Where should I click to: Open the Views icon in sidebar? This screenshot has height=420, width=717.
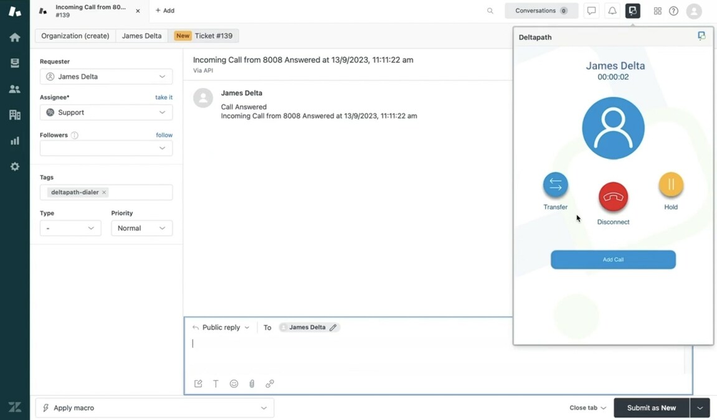pos(14,63)
